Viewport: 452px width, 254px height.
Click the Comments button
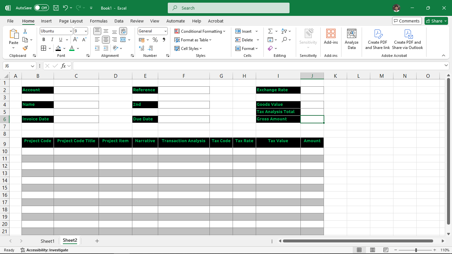point(407,21)
